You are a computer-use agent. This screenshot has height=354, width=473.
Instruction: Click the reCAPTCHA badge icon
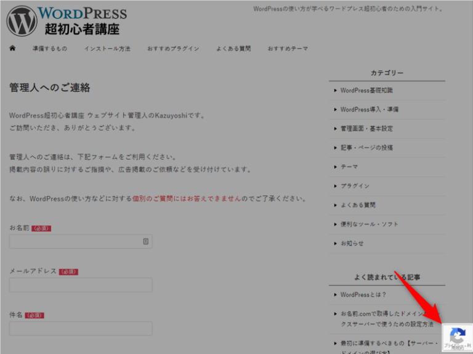457,337
